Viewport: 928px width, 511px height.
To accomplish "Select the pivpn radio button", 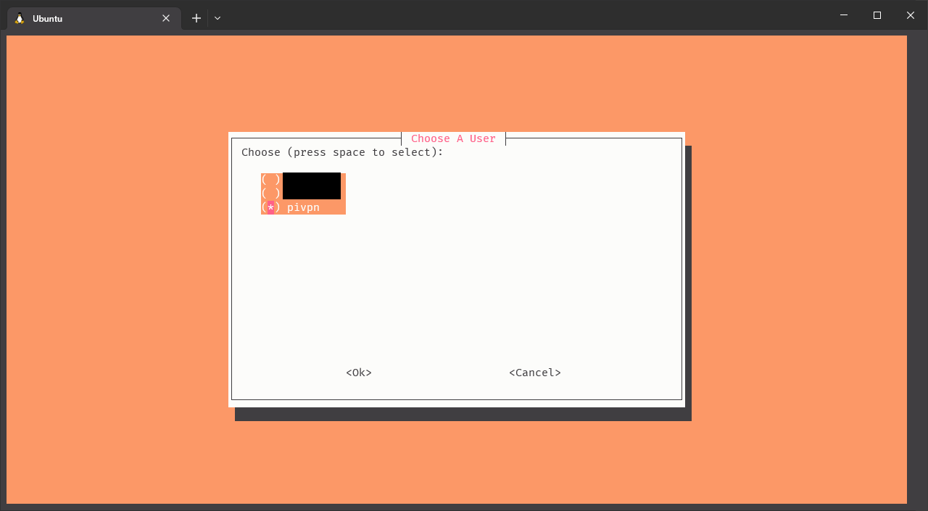I will click(x=270, y=208).
